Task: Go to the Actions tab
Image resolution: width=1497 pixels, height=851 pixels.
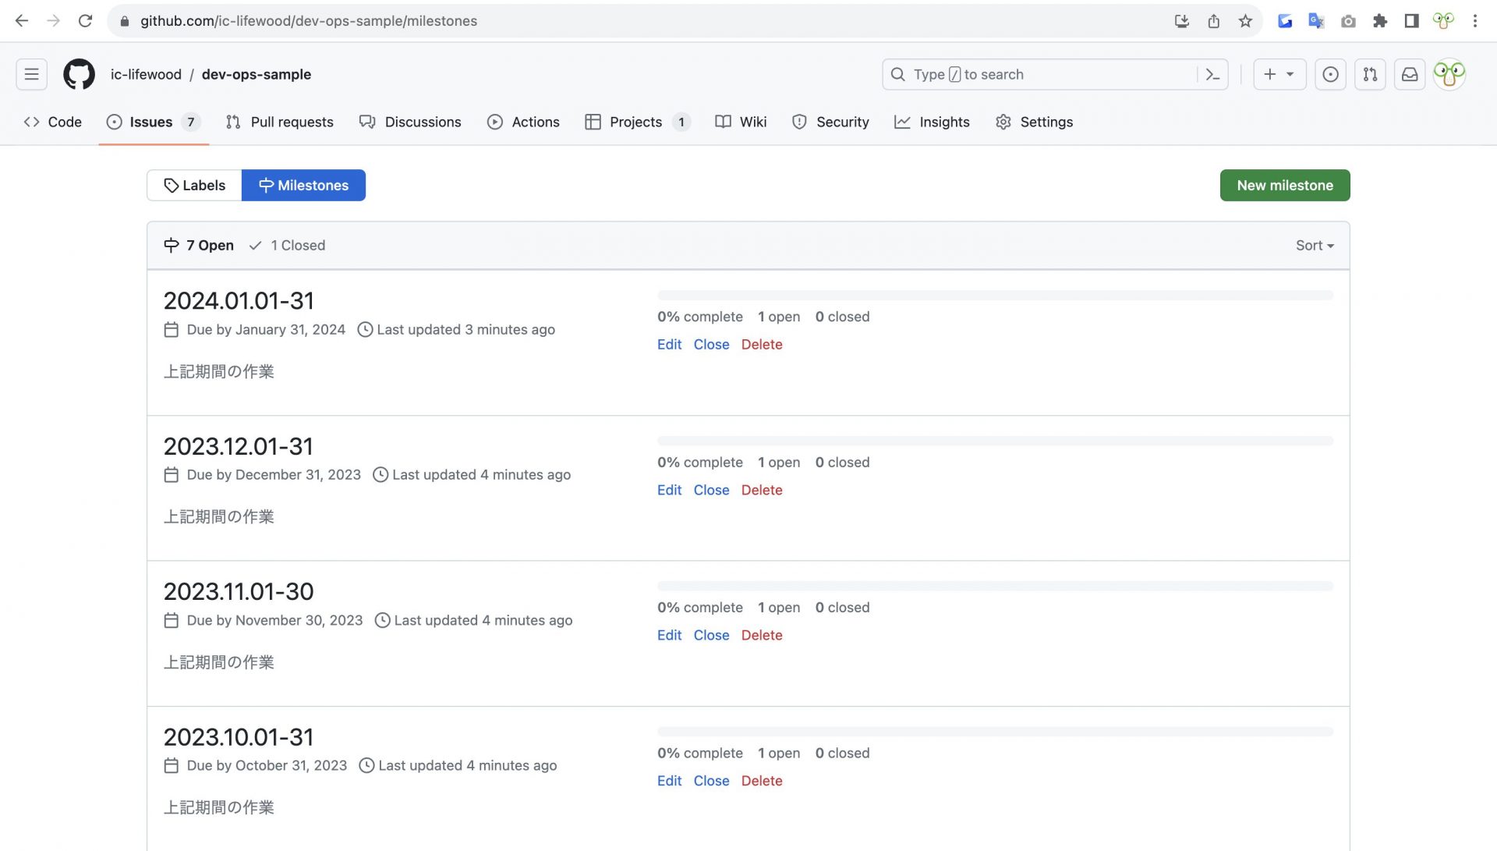Action: [523, 122]
